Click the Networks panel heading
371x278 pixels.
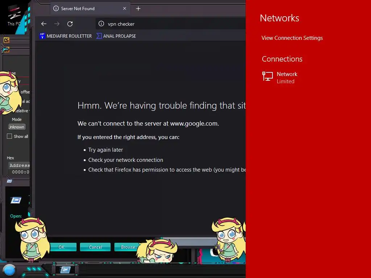tap(279, 18)
